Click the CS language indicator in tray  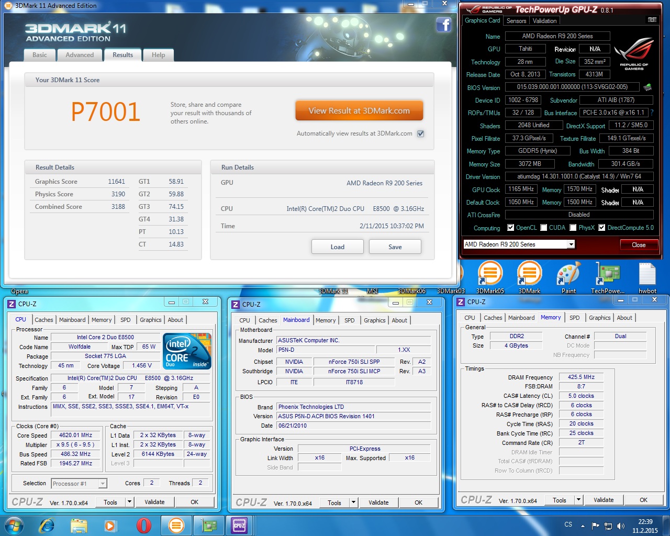click(568, 524)
